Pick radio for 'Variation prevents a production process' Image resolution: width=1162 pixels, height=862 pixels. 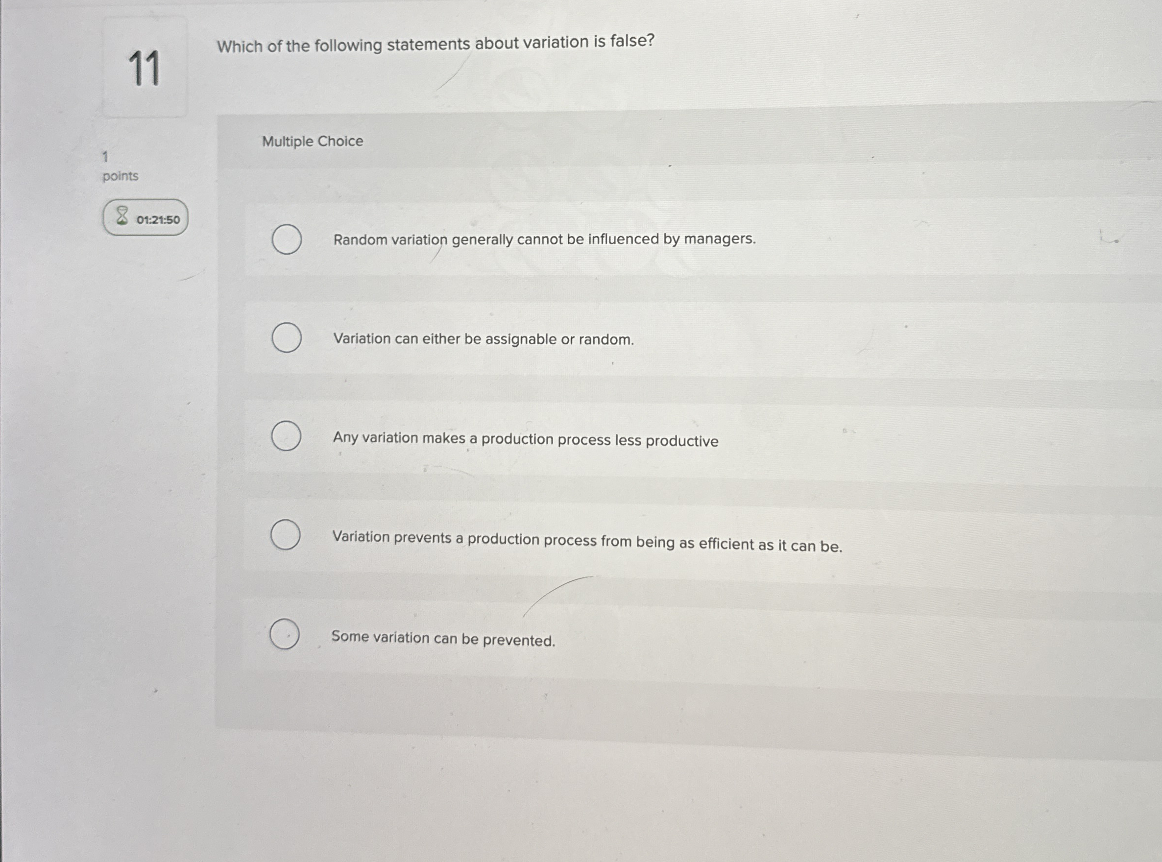point(286,535)
